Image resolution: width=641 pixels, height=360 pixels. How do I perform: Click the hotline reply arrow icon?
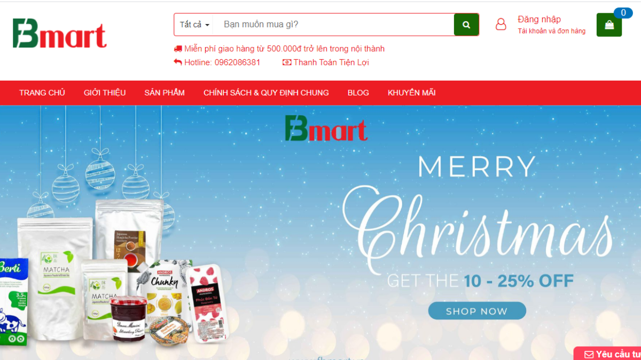pos(178,62)
